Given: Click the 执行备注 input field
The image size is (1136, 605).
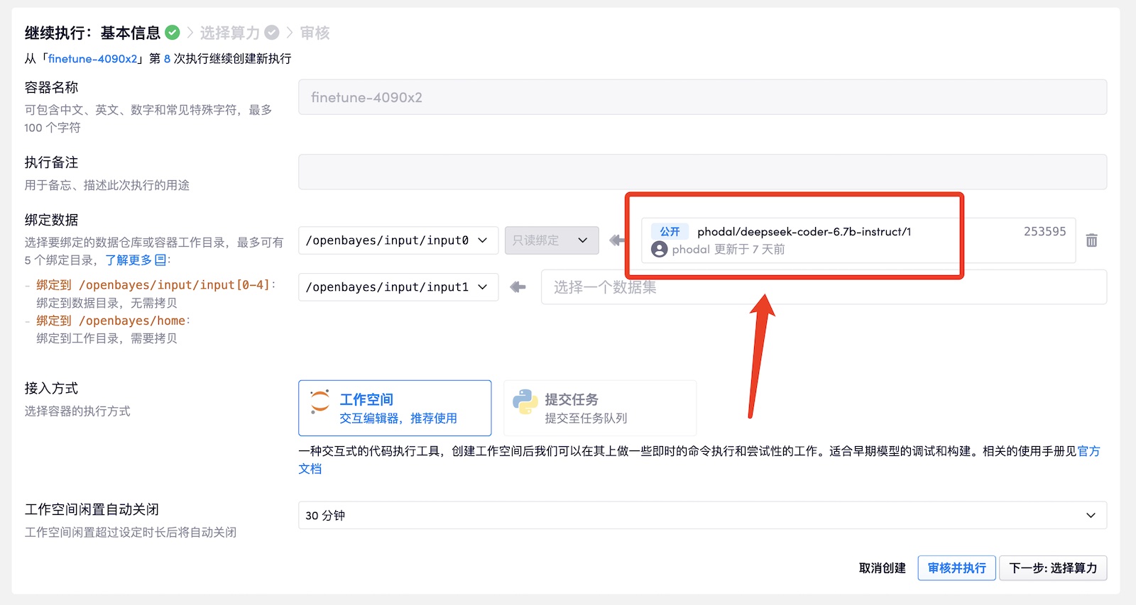Looking at the screenshot, I should tap(702, 172).
